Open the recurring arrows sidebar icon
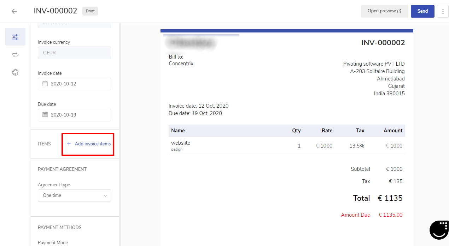 pos(15,55)
